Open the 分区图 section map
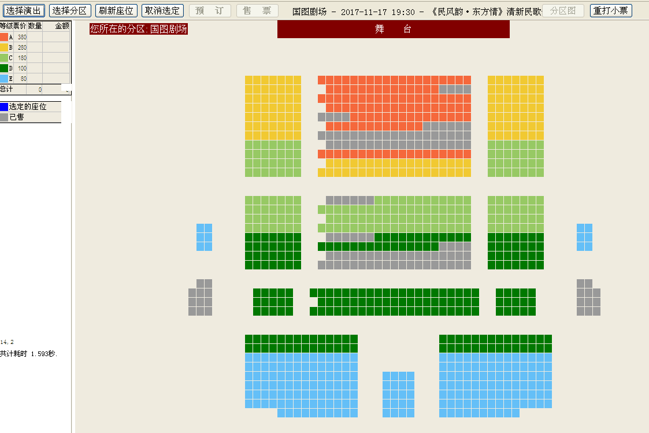This screenshot has height=433, width=649. [562, 10]
